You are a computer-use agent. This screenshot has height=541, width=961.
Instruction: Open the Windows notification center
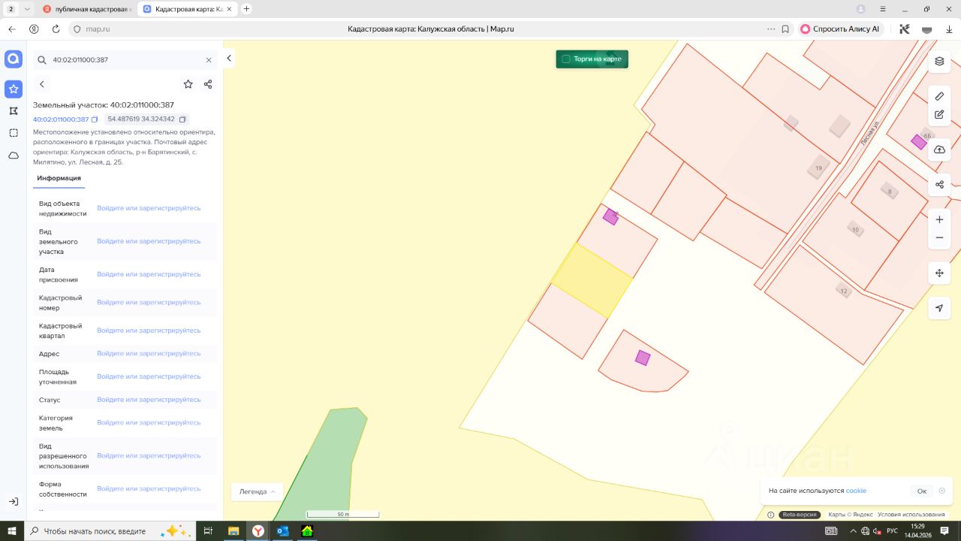click(x=944, y=531)
